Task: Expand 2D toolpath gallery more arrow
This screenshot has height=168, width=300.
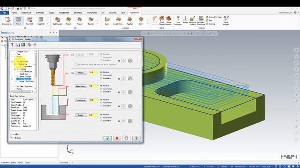Action: 48,24
